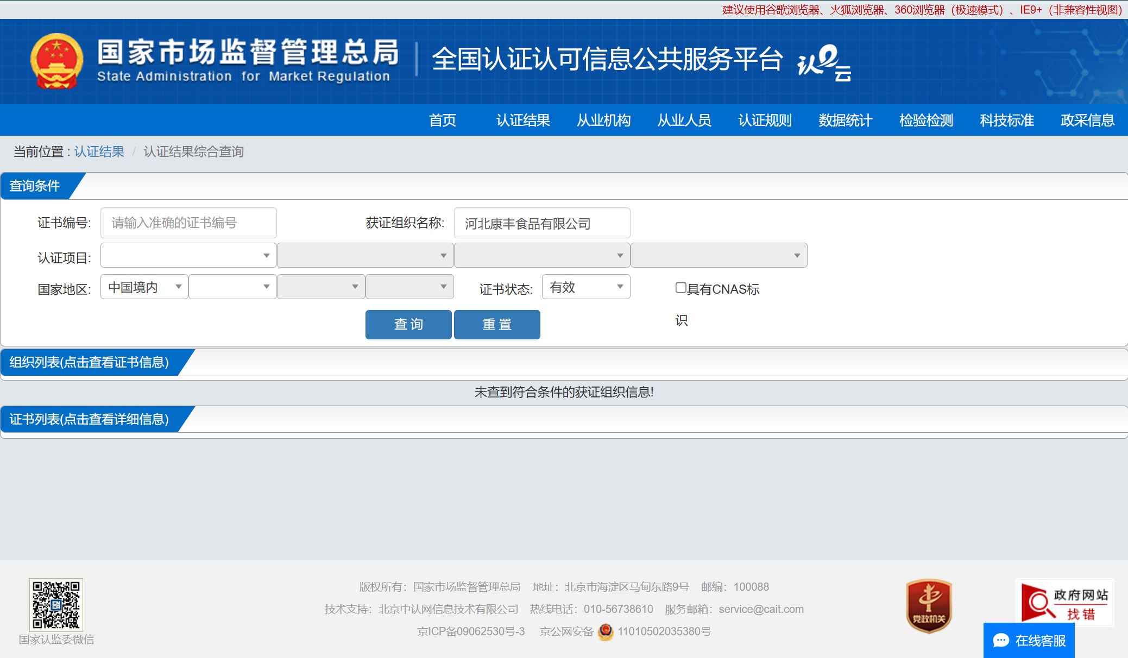The image size is (1128, 658).
Task: Open the fourth 认证项目 dropdown
Action: [x=719, y=255]
